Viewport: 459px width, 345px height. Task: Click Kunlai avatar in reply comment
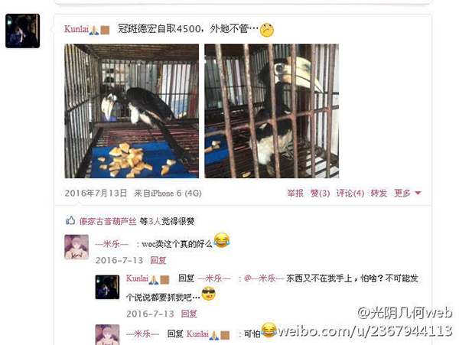(107, 287)
